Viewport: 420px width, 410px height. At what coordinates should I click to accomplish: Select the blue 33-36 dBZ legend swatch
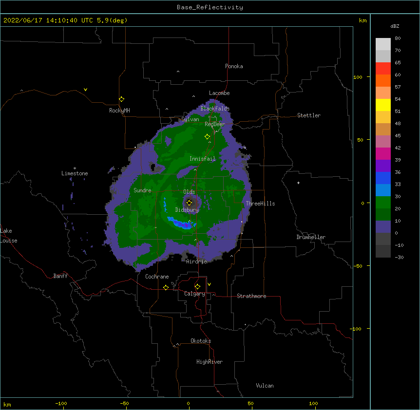pyautogui.click(x=383, y=178)
